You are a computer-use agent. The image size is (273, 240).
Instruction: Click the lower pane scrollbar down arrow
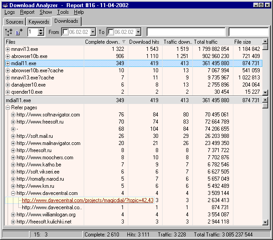[265, 222]
